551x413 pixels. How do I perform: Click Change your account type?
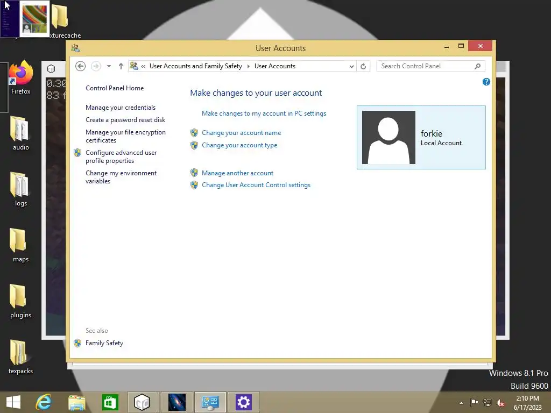(x=239, y=145)
